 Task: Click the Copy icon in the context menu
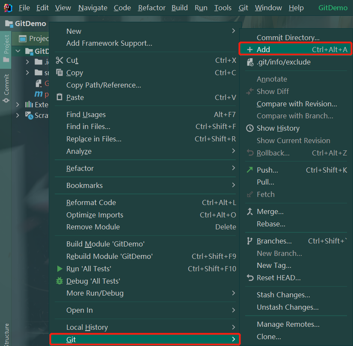[59, 73]
